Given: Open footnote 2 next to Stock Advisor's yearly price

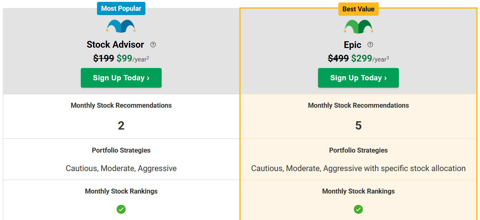Looking at the screenshot, I should click(147, 56).
